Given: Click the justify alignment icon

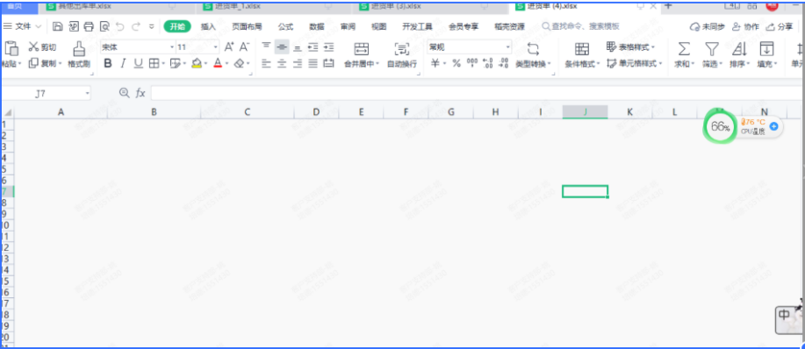Looking at the screenshot, I should (313, 63).
